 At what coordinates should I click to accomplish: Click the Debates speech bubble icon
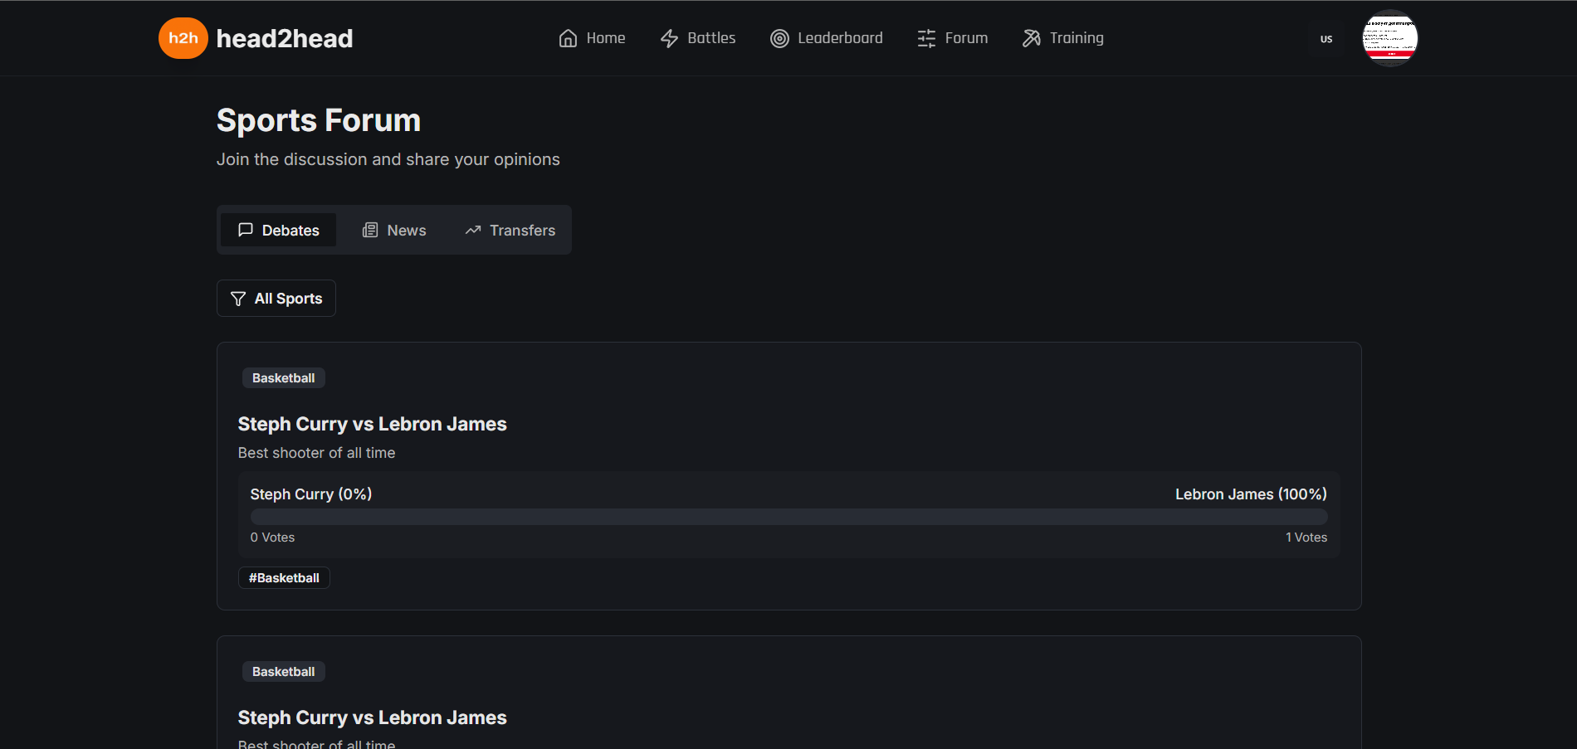coord(246,230)
